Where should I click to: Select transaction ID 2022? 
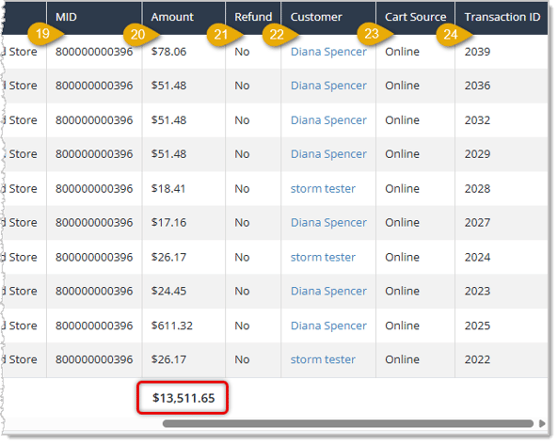pos(477,359)
